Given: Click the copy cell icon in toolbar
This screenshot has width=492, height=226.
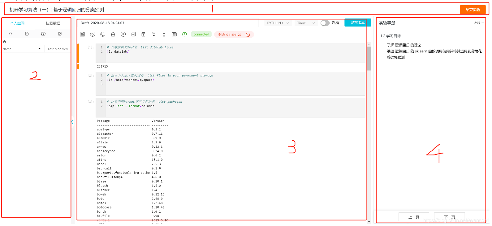Looking at the screenshot, I should pyautogui.click(x=133, y=34).
